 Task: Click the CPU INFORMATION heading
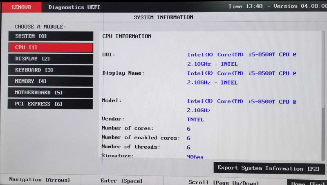tap(127, 36)
